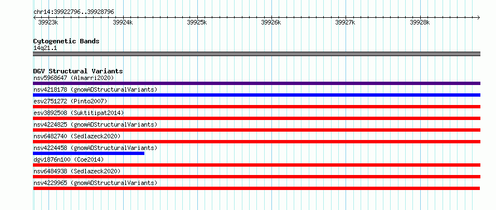
Task: Select the red nsv6482740 variant bar
Action: click(256, 142)
